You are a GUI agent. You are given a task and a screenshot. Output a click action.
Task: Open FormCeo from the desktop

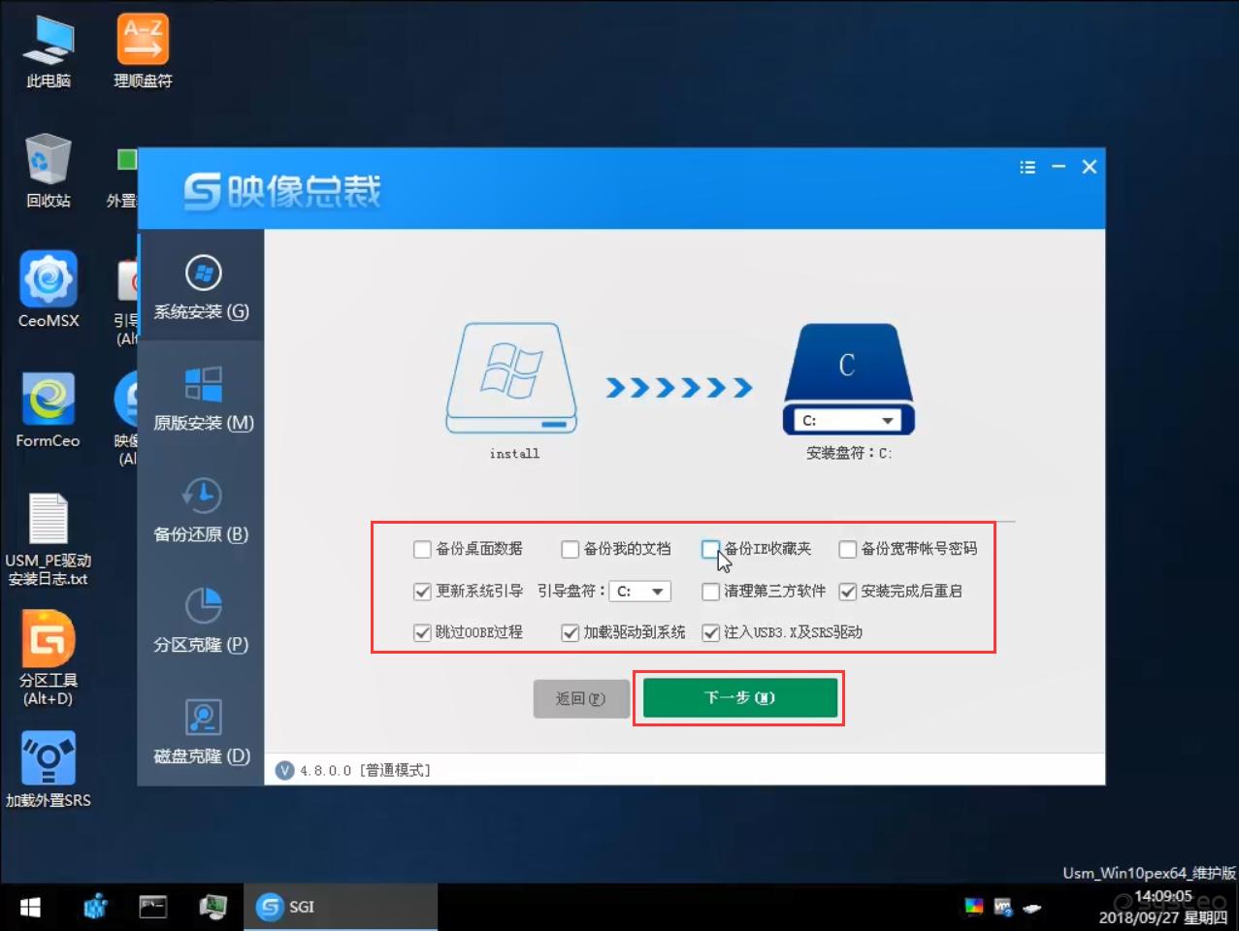[47, 400]
